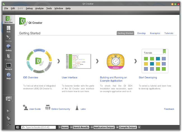182x132 pixels.
Task: Switch to the Examples tab
Action: point(155,33)
